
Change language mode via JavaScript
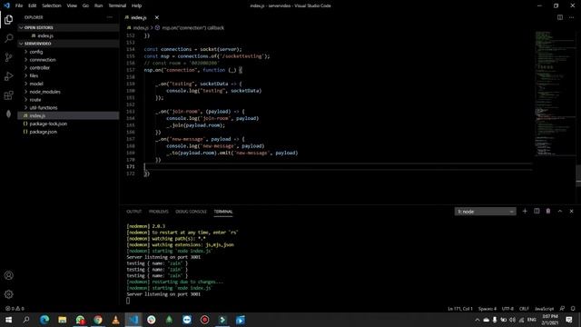coord(544,309)
